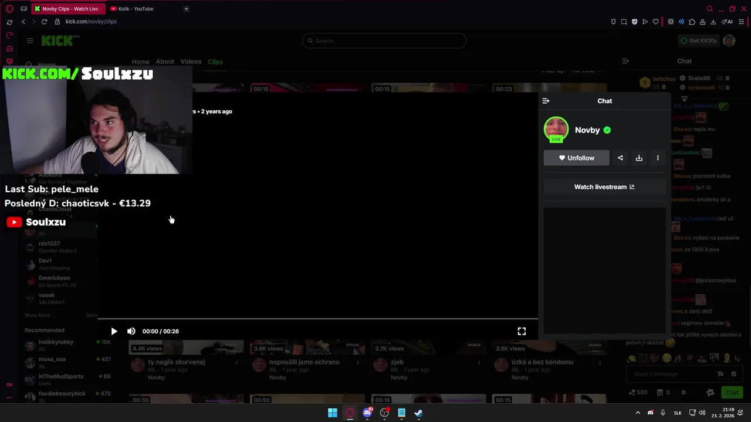
Task: Open chat settings gear icon
Action: 684,392
